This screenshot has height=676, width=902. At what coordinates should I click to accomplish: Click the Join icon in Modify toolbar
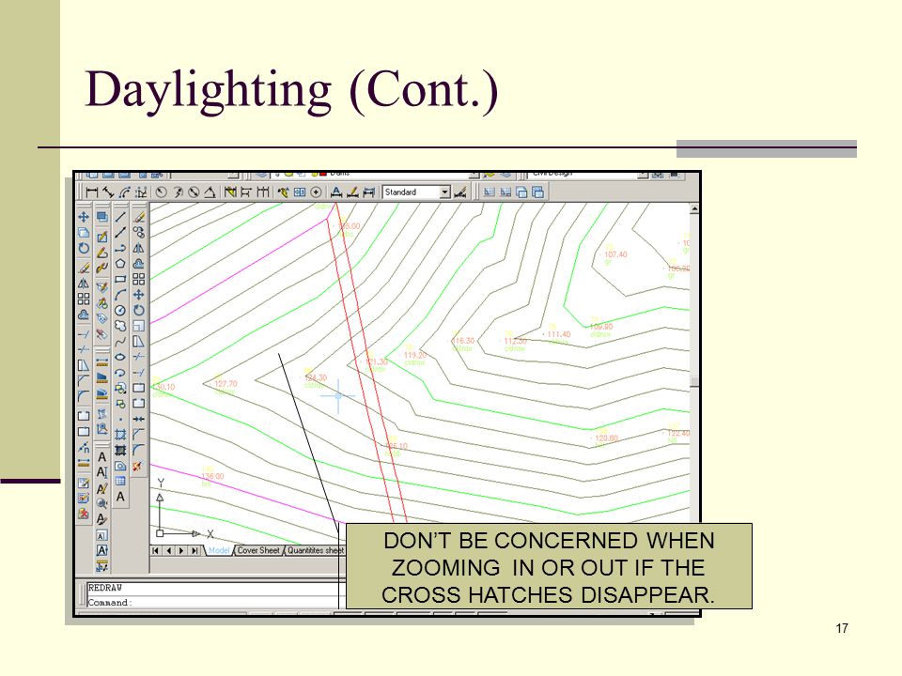[x=139, y=419]
